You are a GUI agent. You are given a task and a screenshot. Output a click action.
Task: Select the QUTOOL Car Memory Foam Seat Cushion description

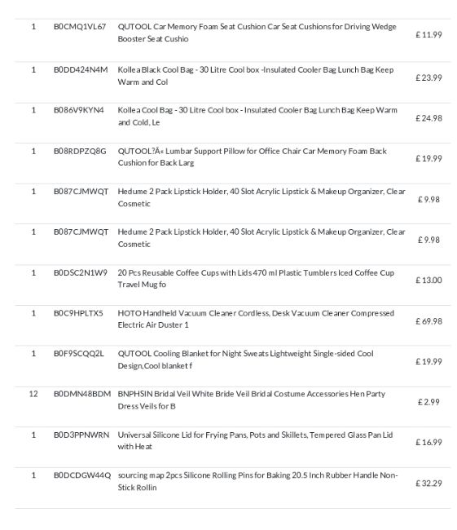[x=257, y=33]
